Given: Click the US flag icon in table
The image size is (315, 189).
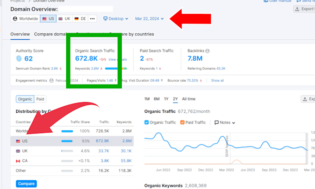Looking at the screenshot, I should [18, 141].
